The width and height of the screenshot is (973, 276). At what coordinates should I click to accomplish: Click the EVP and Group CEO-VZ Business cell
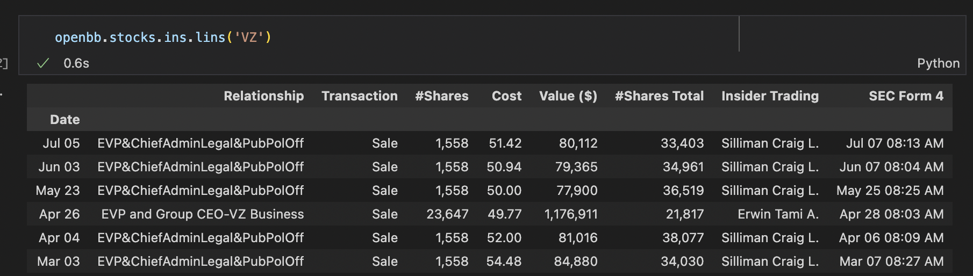pyautogui.click(x=203, y=214)
